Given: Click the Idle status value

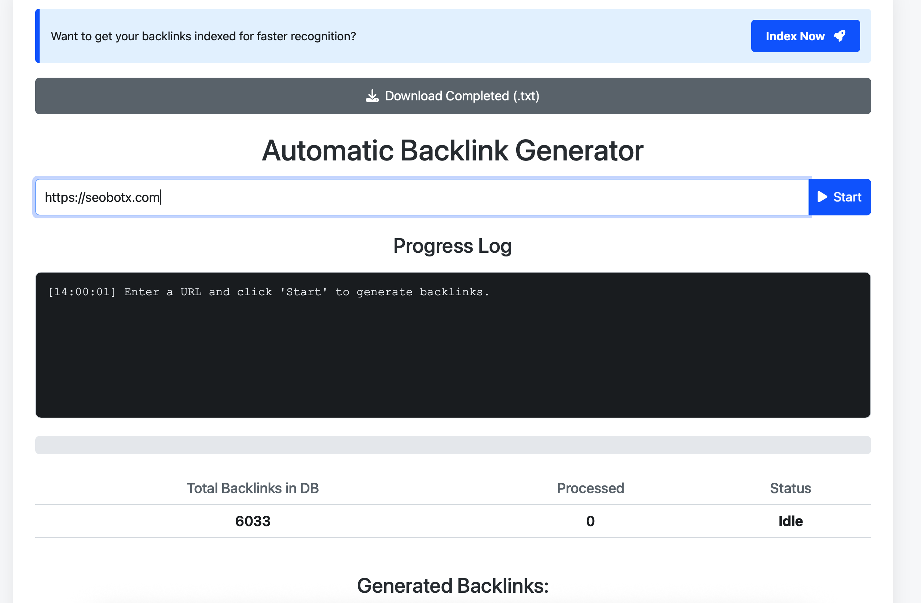Looking at the screenshot, I should point(790,521).
